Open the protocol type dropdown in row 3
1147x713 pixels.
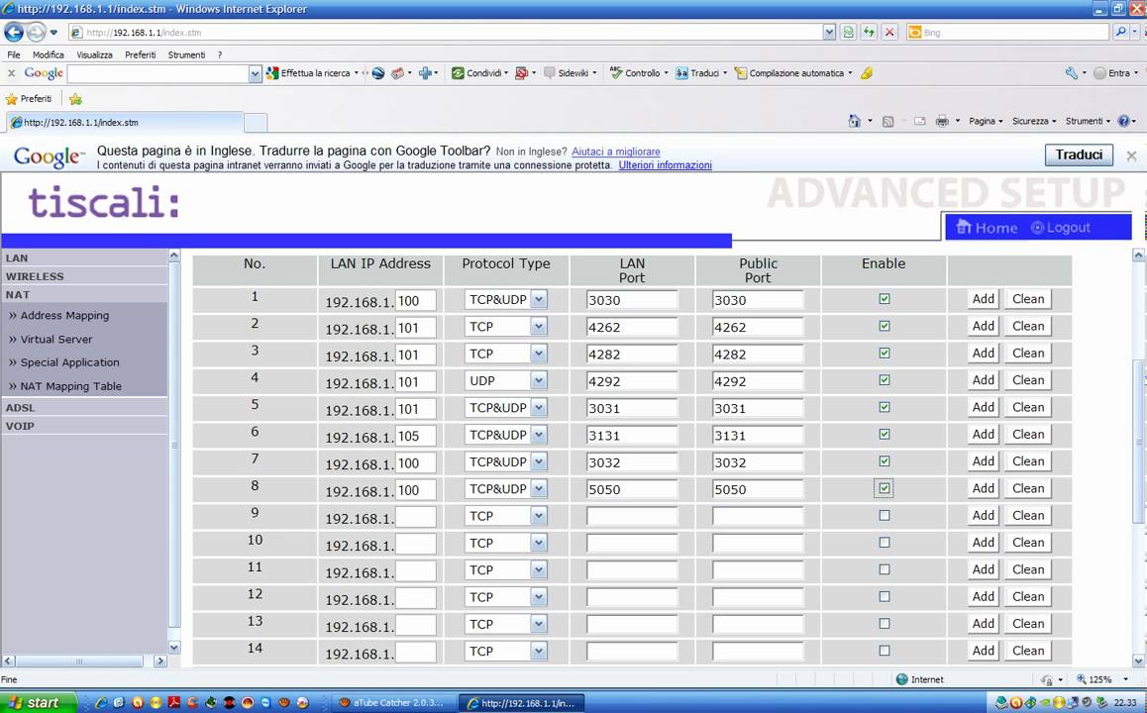click(539, 354)
